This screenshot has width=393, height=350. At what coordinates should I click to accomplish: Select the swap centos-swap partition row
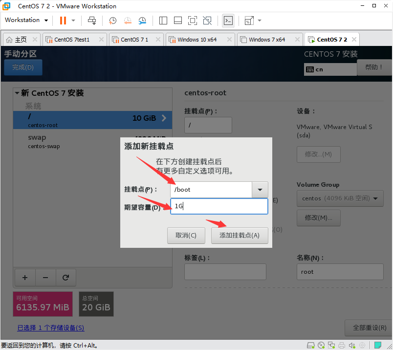92,142
